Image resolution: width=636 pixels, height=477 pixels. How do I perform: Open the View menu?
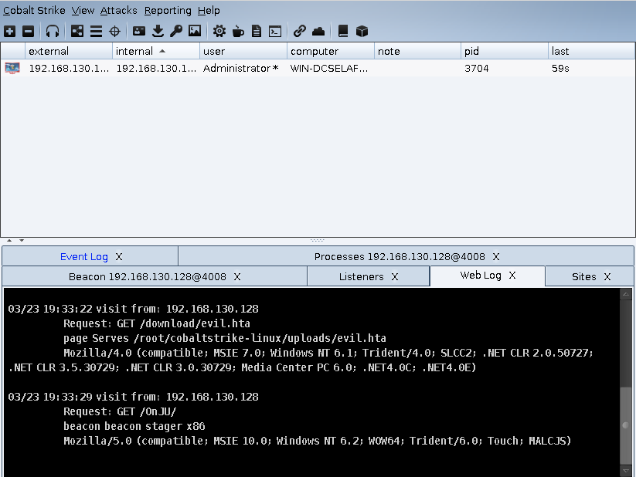coord(83,10)
